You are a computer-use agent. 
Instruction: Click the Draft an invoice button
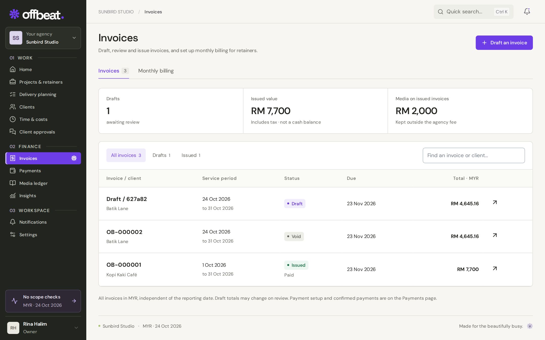(504, 43)
